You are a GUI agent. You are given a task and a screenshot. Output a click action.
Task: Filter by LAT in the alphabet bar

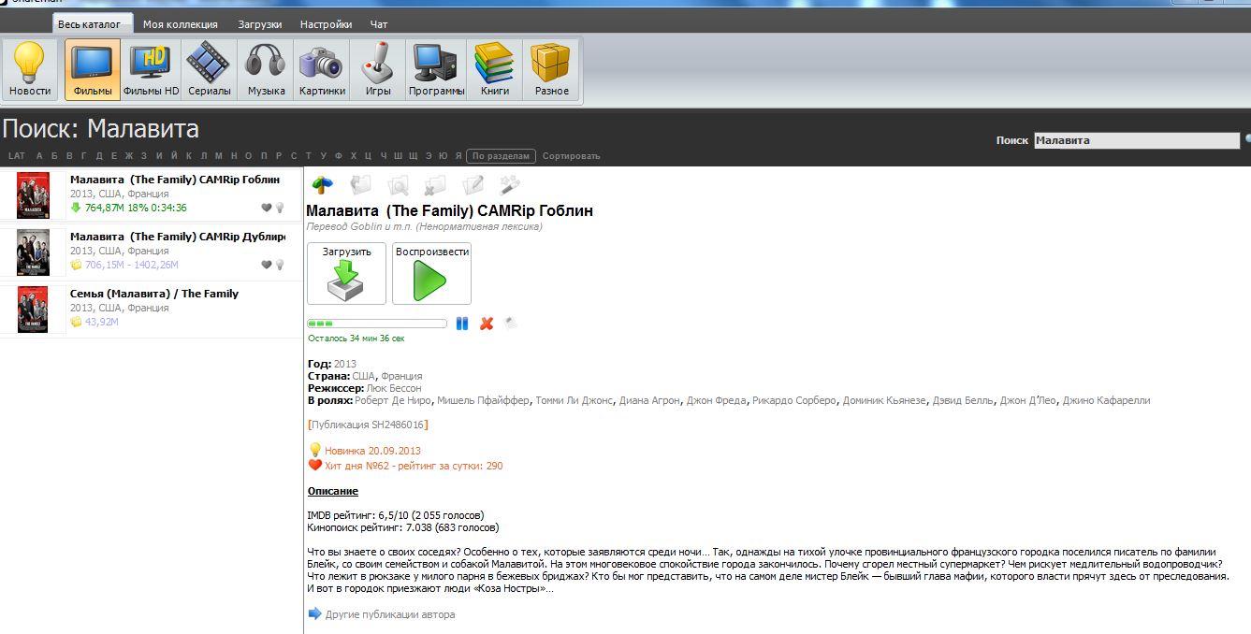coord(17,156)
